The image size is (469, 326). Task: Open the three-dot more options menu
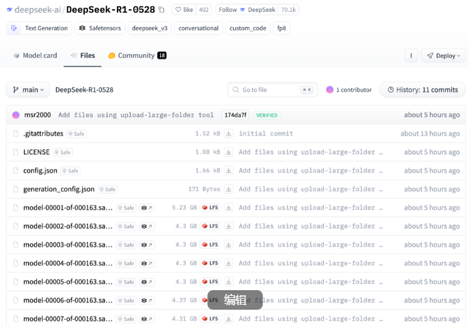click(411, 55)
